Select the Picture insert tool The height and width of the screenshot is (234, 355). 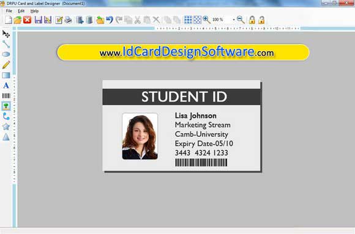(6, 106)
